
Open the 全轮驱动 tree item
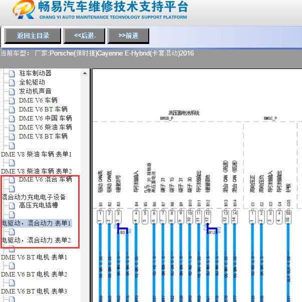pos(32,82)
